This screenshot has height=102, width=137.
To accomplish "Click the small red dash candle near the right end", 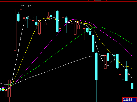I will pyautogui.click(x=129, y=74).
